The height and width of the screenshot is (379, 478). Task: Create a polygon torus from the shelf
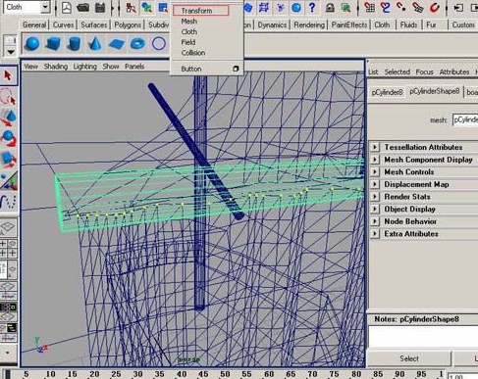[x=137, y=43]
